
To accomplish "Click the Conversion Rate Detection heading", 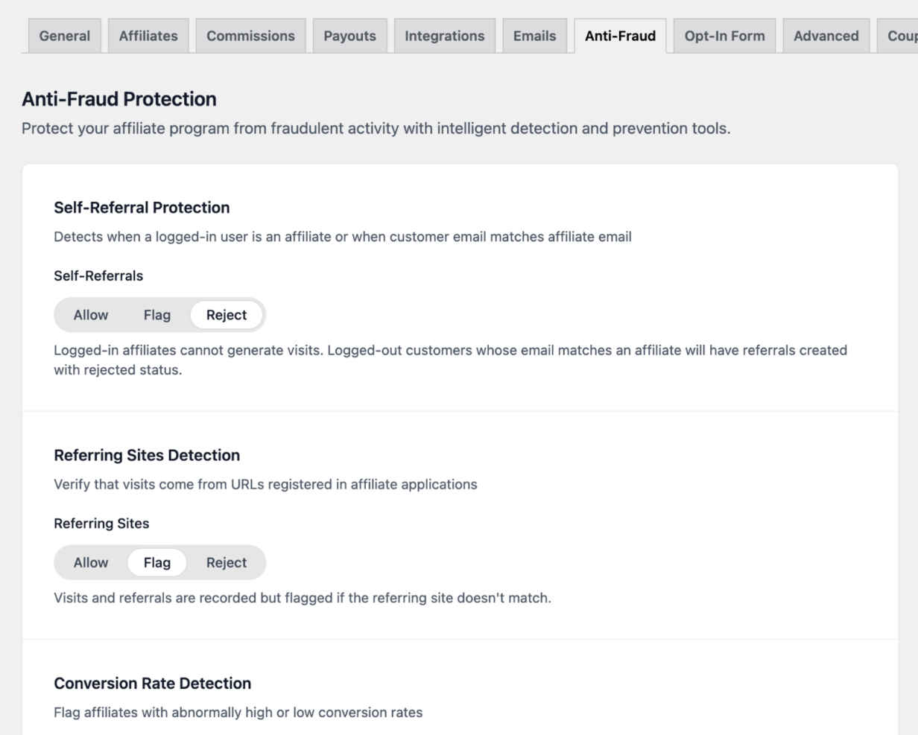I will click(151, 683).
